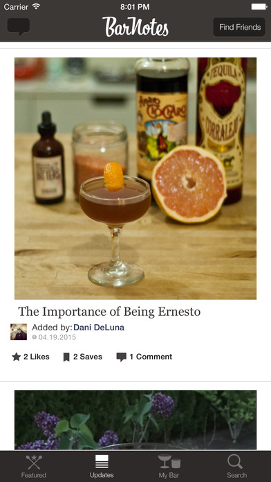271x482 pixels.
Task: Tap the comment bubble icon
Action: tap(121, 357)
